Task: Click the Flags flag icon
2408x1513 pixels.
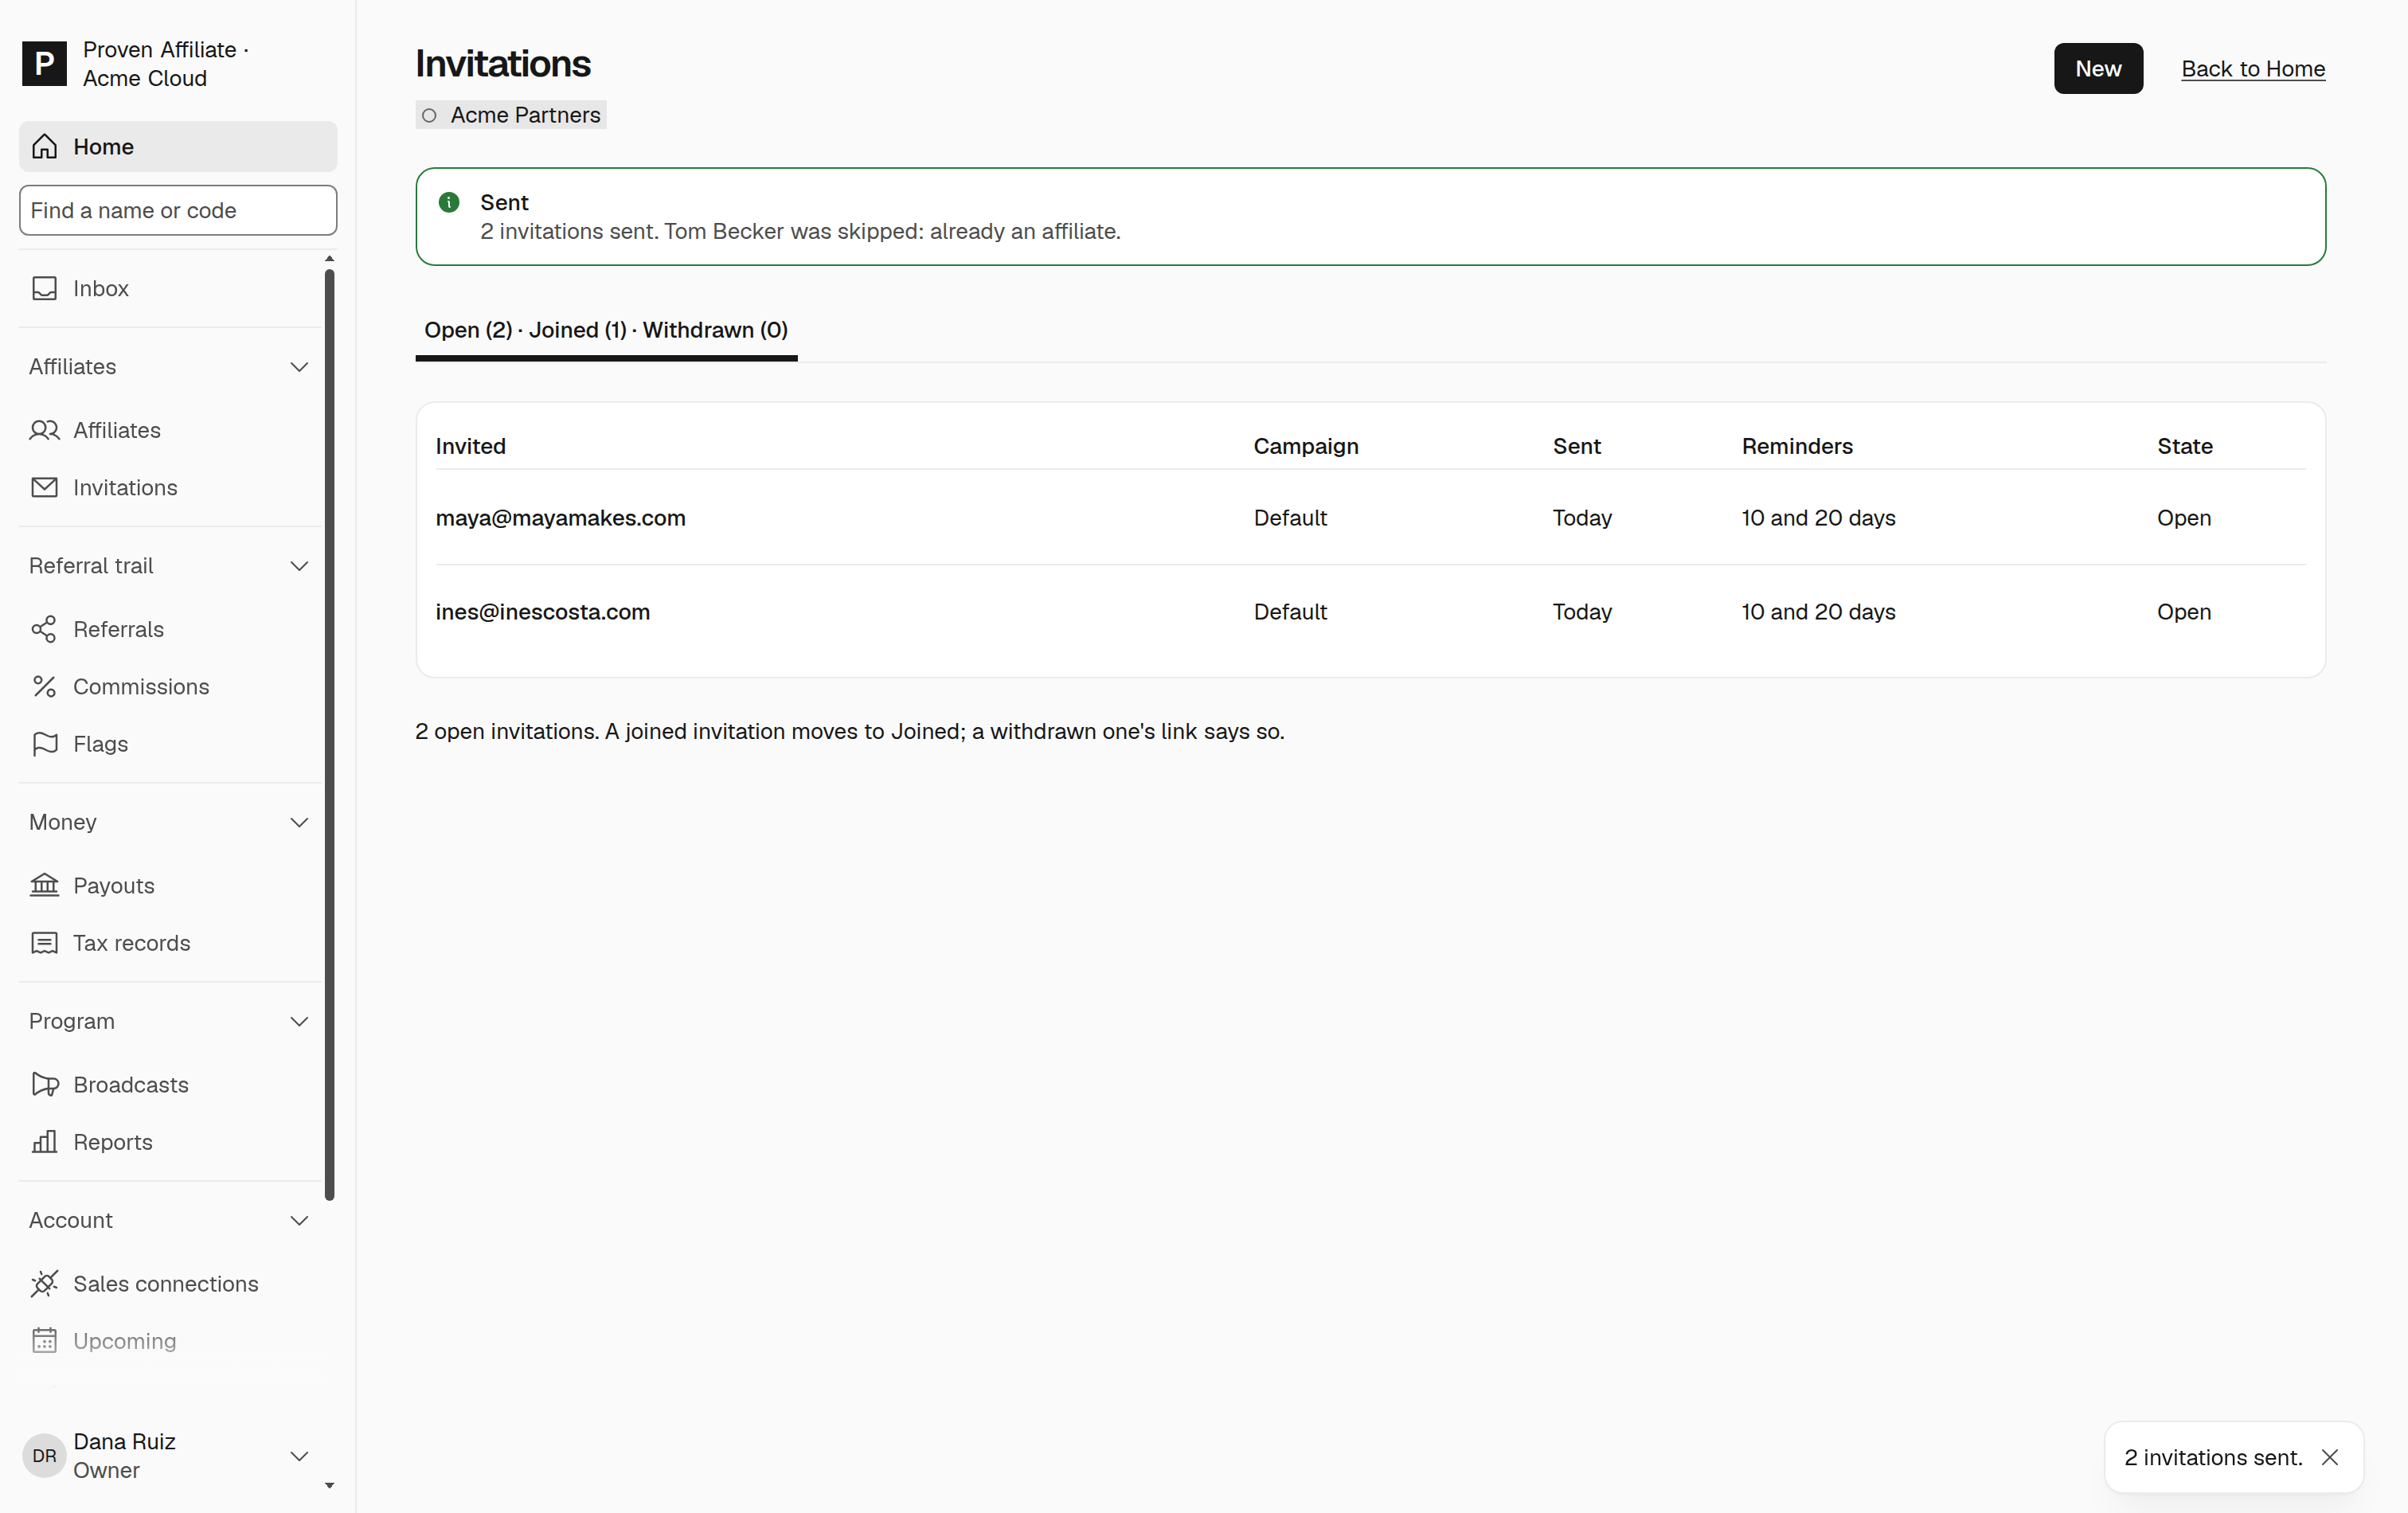Action: pyautogui.click(x=44, y=744)
